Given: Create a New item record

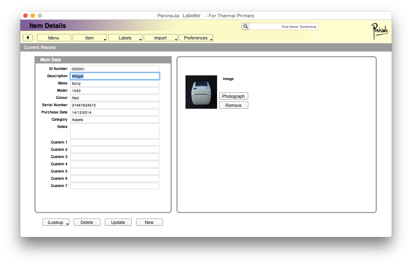Looking at the screenshot, I should tap(149, 222).
